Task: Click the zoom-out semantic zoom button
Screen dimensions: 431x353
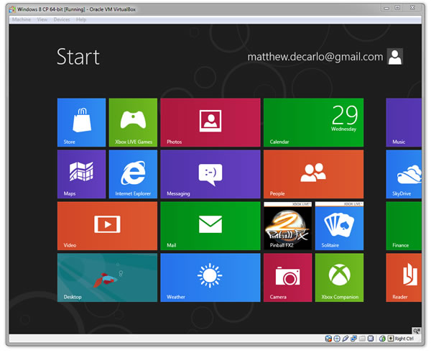Action: [x=417, y=331]
